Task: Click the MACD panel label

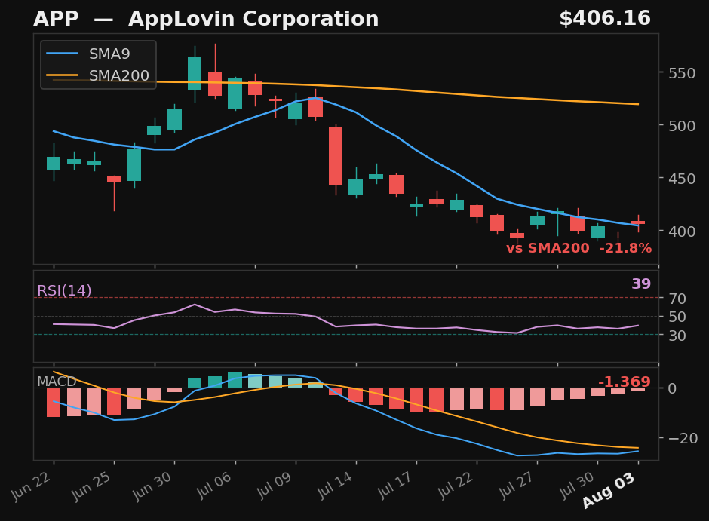Action: (57, 382)
